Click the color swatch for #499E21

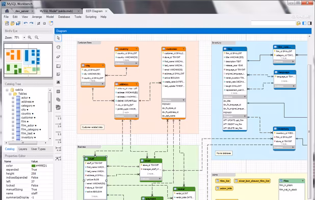(33, 165)
